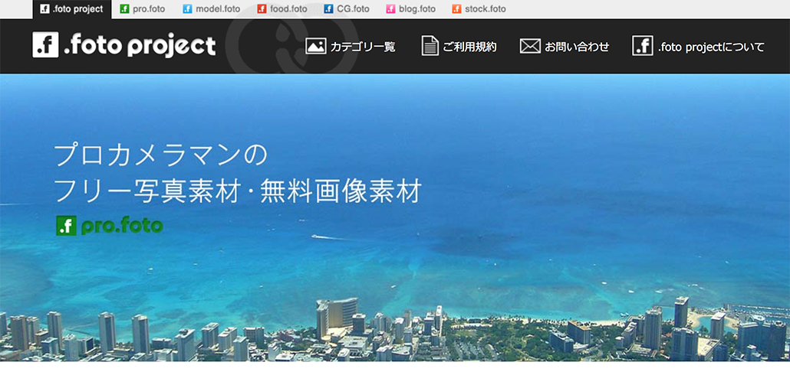The image size is (790, 375).
Task: Click the f icon beside .foto projectについて
Action: [642, 46]
